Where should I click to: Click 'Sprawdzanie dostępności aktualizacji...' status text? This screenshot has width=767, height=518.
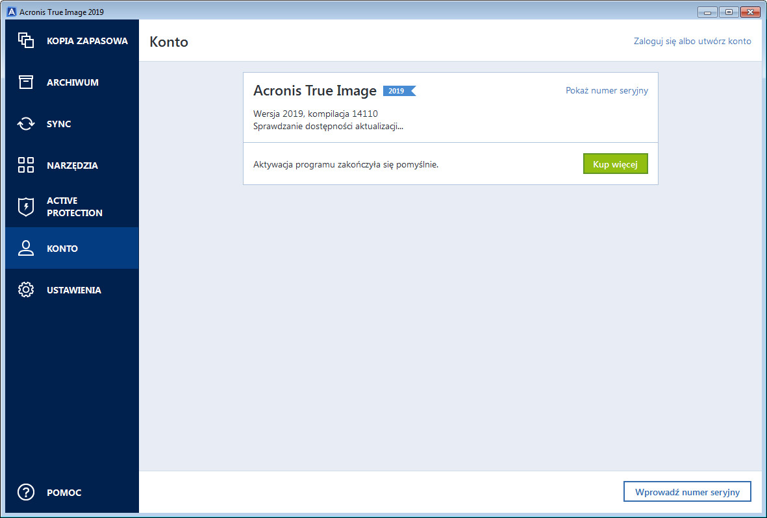328,126
